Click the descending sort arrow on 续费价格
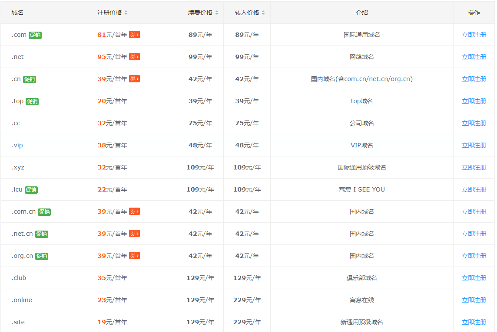The image size is (497, 332). coord(216,14)
